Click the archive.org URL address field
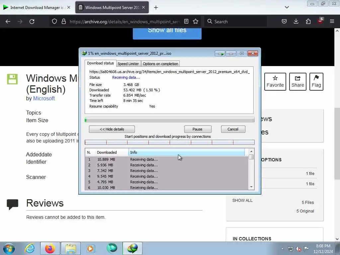This screenshot has height=255, width=340. pos(125,22)
